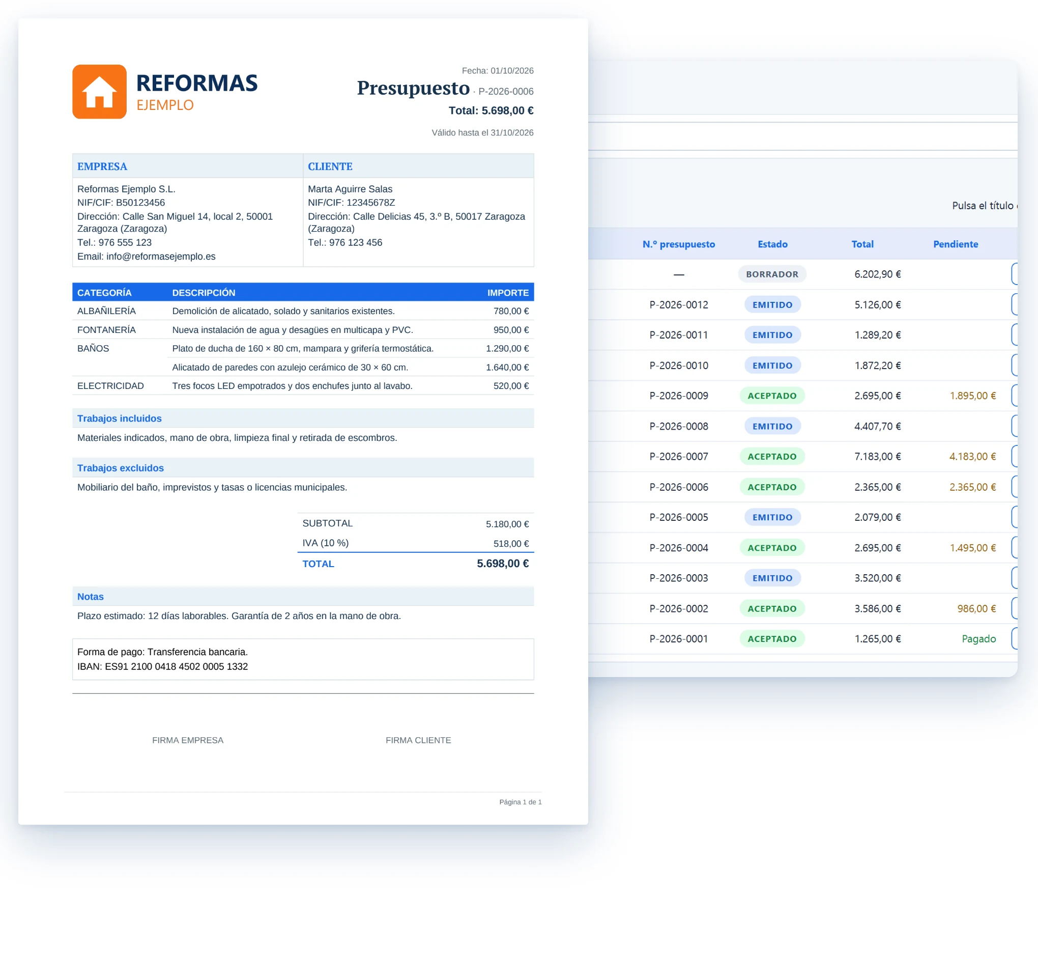Click the orange house logo icon

click(99, 92)
